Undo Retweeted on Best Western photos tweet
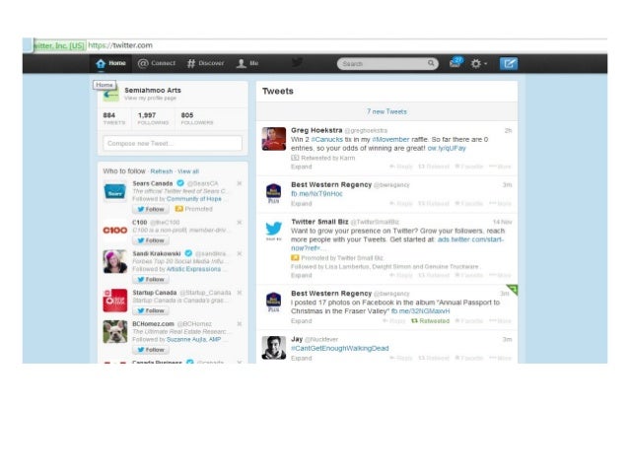Image resolution: width=629 pixels, height=472 pixels. click(430, 321)
